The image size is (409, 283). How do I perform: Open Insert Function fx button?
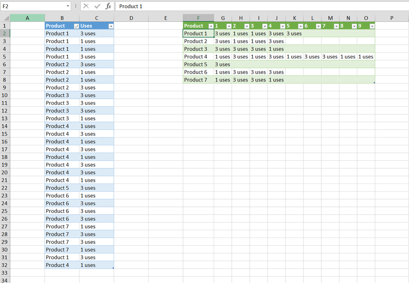click(x=108, y=6)
